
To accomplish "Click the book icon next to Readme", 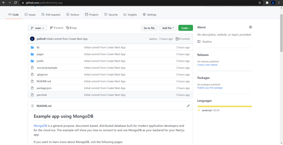I will pyautogui.click(x=199, y=42).
